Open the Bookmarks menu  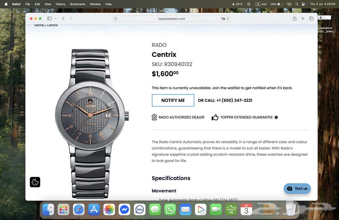click(x=78, y=4)
